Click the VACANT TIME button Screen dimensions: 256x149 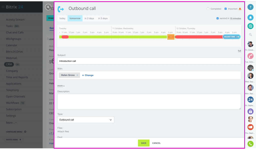click(x=231, y=37)
